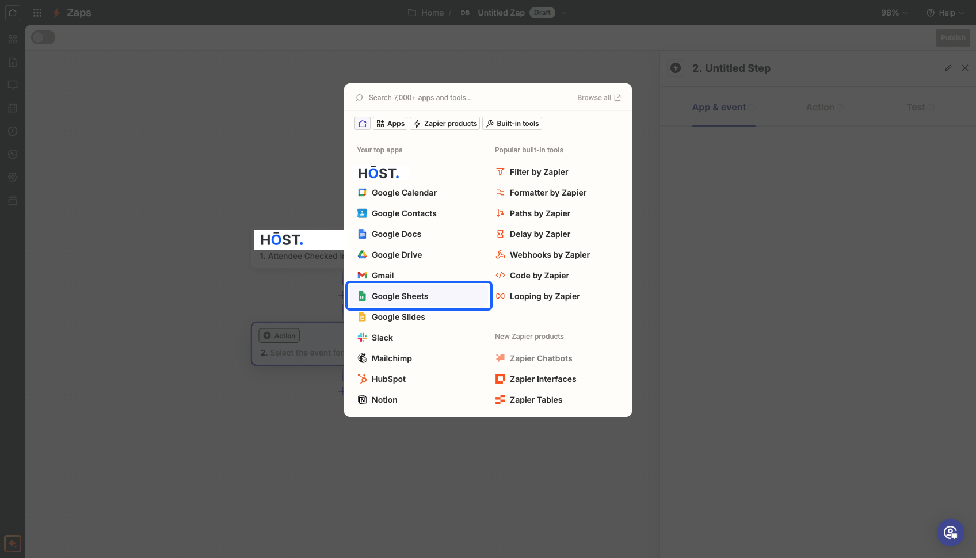Click the Zaps title in header
976x558 pixels.
pos(79,13)
